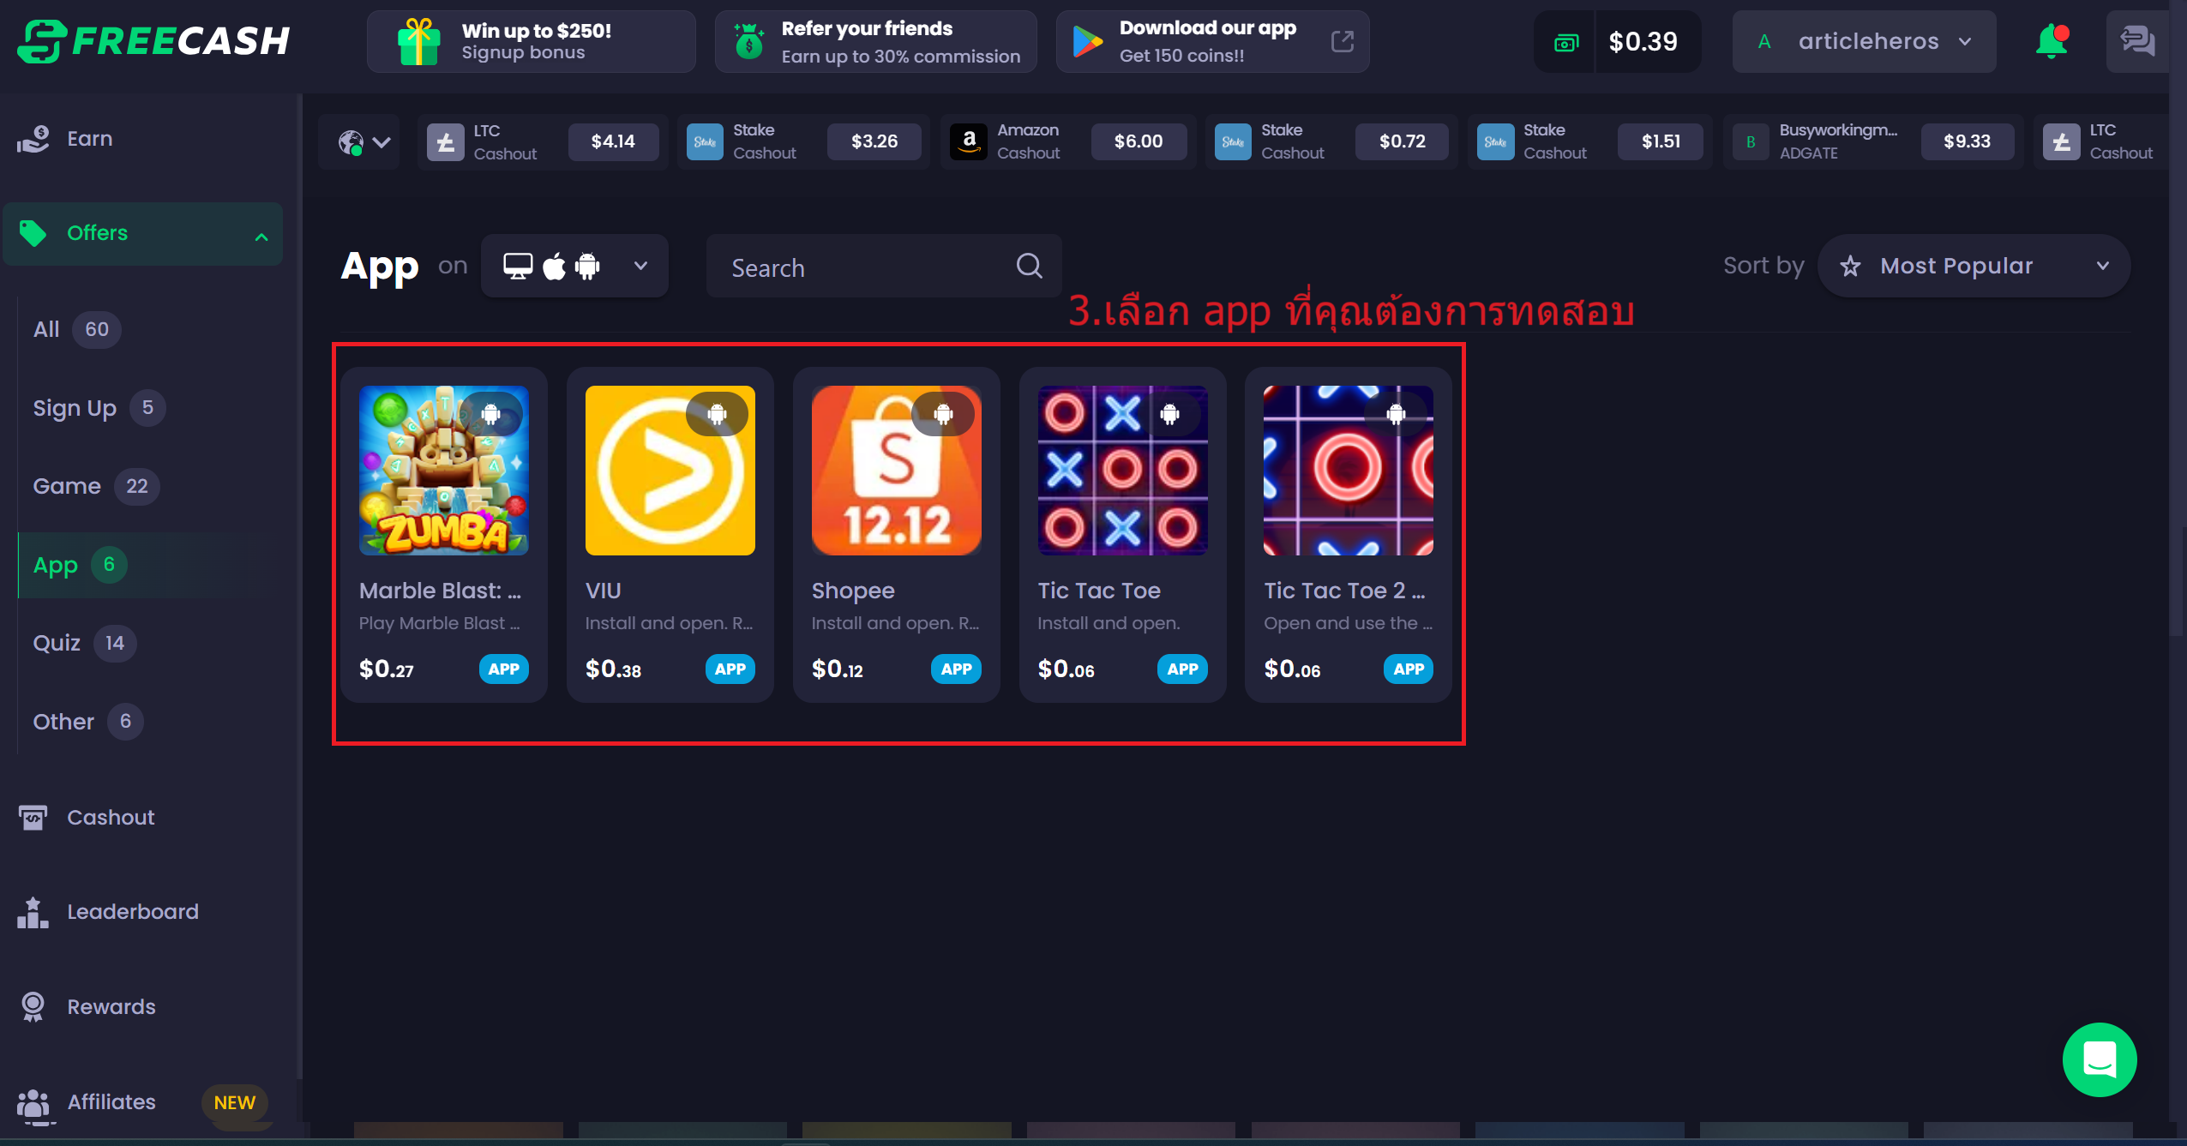Click Android badge on VIU card
This screenshot has height=1146, width=2187.
(x=717, y=414)
